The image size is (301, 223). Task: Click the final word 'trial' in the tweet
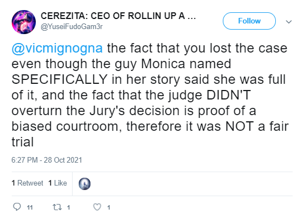click(23, 142)
